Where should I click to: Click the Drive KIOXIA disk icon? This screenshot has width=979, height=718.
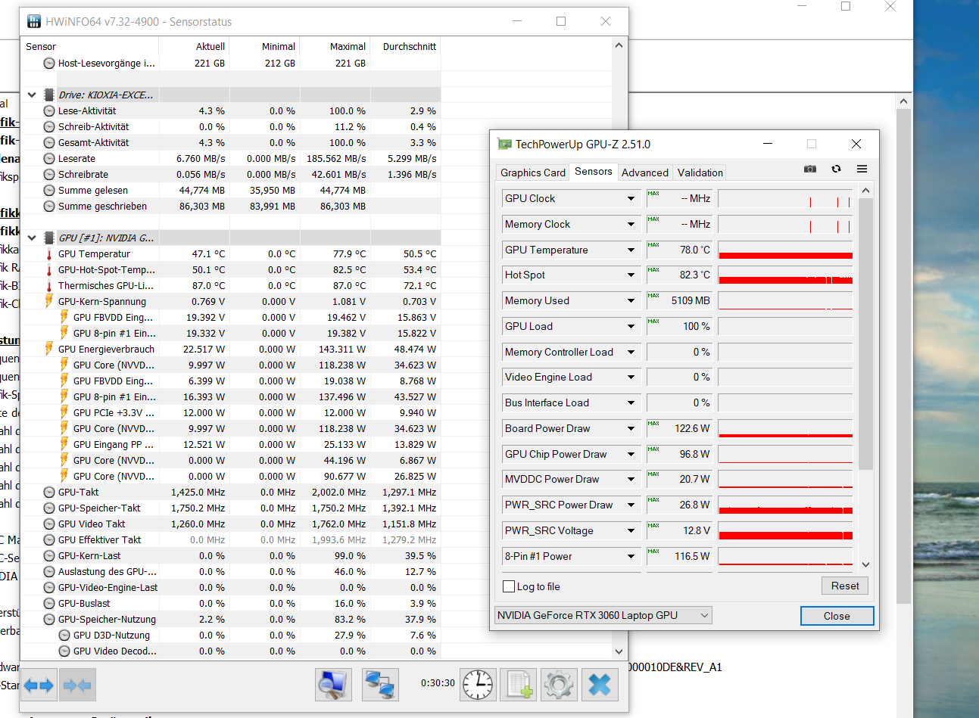[49, 95]
